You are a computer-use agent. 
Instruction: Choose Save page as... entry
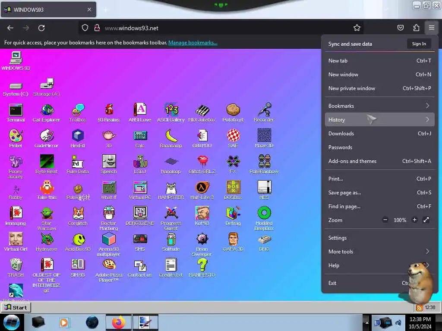coord(379,193)
